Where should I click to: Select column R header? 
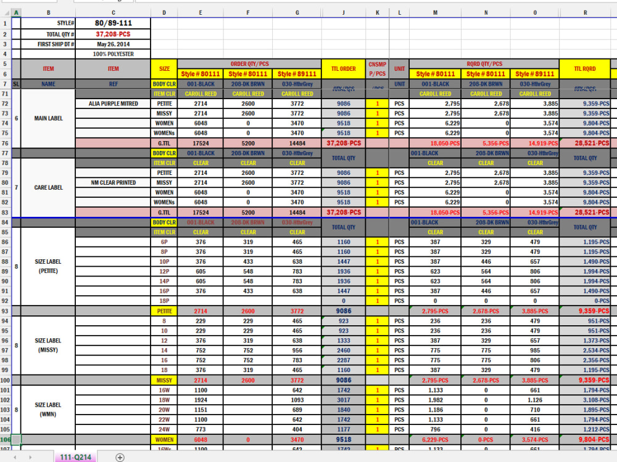click(x=585, y=12)
